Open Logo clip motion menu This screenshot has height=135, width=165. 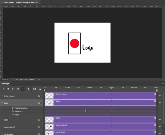pyautogui.click(x=155, y=101)
